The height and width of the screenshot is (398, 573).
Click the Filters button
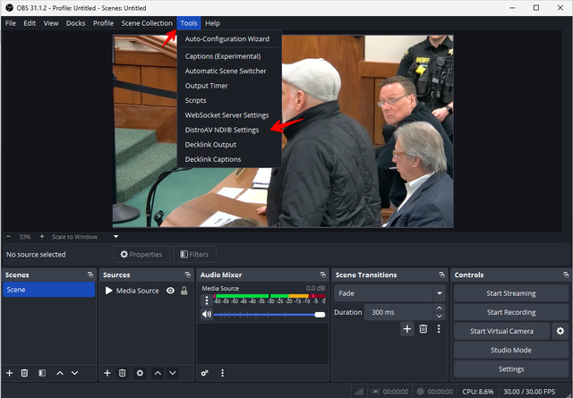194,254
